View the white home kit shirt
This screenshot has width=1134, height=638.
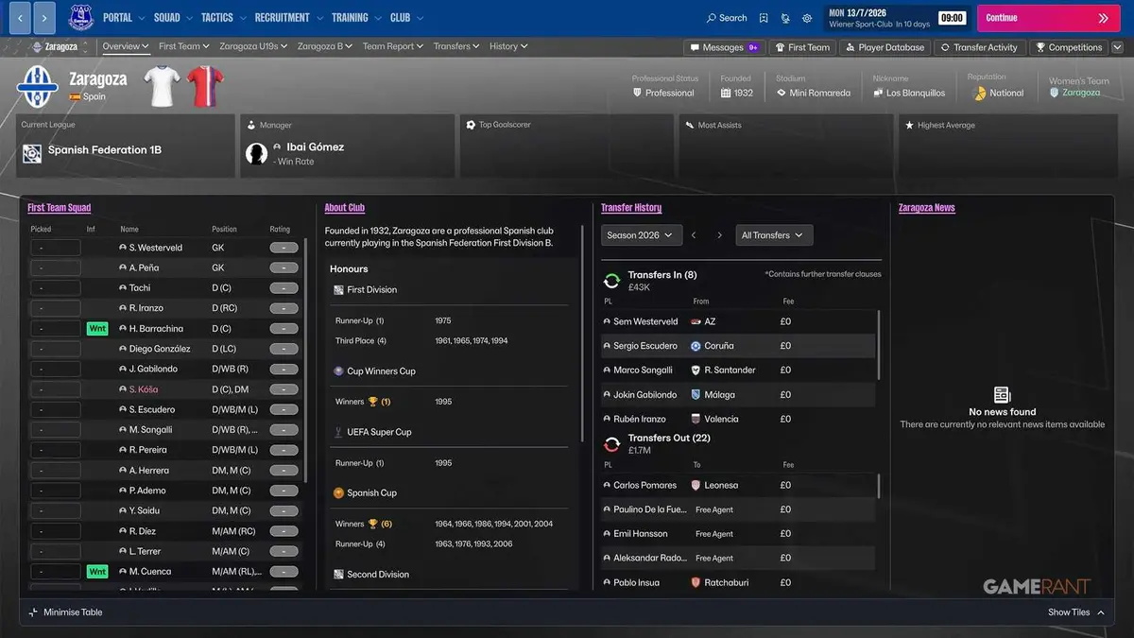(162, 86)
